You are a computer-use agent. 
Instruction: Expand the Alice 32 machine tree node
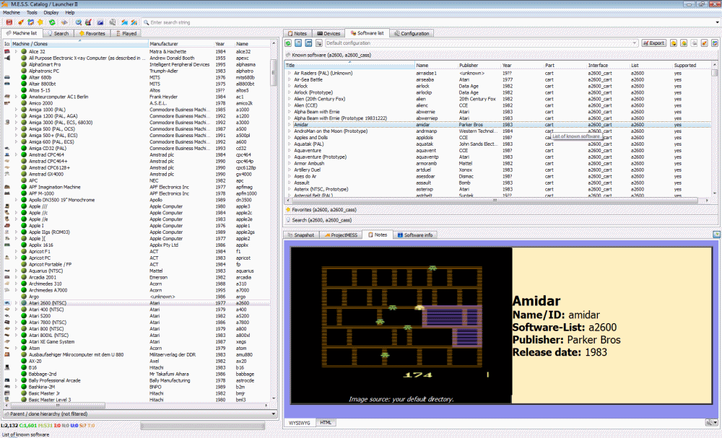coord(16,51)
